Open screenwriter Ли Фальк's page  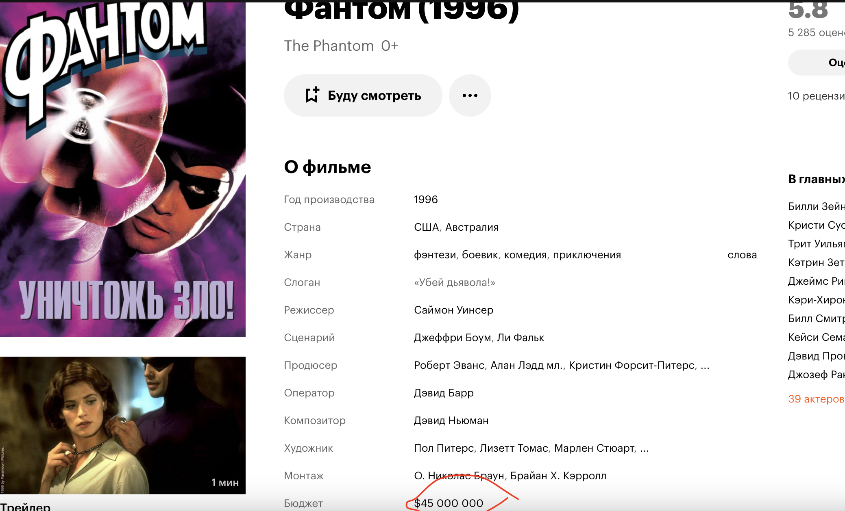pyautogui.click(x=521, y=338)
